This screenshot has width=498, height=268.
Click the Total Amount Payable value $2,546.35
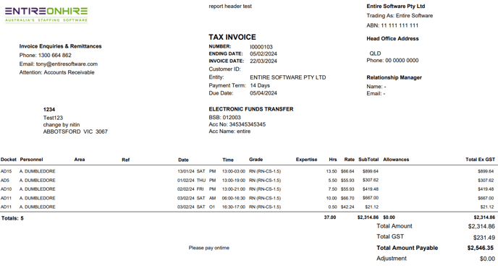(x=480, y=248)
